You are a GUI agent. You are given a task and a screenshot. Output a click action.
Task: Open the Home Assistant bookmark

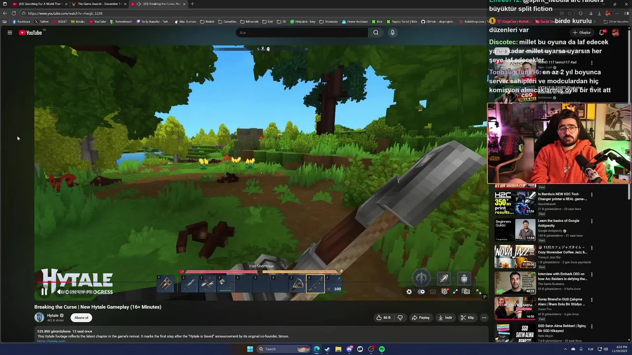[355, 22]
